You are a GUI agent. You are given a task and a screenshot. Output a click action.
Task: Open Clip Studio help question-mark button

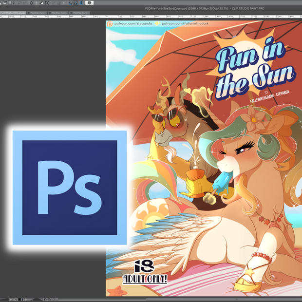coord(89,3)
